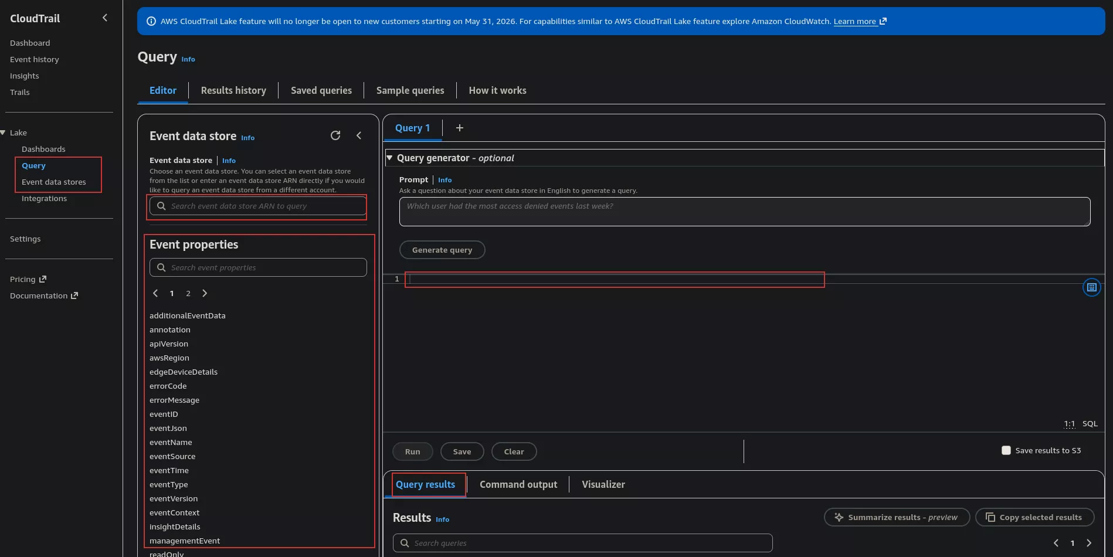This screenshot has height=557, width=1113.
Task: Collapse the Event data store panel
Action: pos(359,135)
